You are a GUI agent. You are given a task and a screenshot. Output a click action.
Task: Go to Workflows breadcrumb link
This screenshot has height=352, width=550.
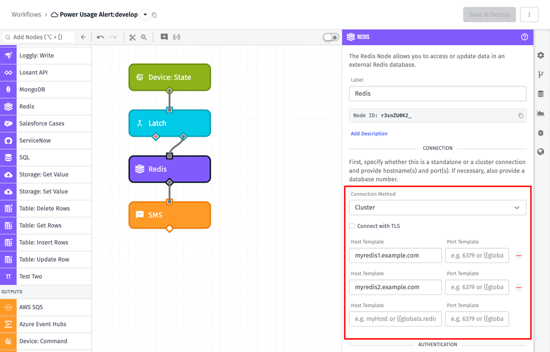[x=26, y=15]
